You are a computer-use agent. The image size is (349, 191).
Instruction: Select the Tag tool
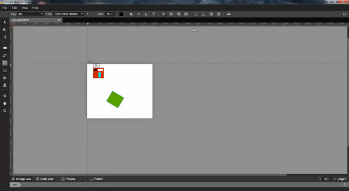coord(5,48)
